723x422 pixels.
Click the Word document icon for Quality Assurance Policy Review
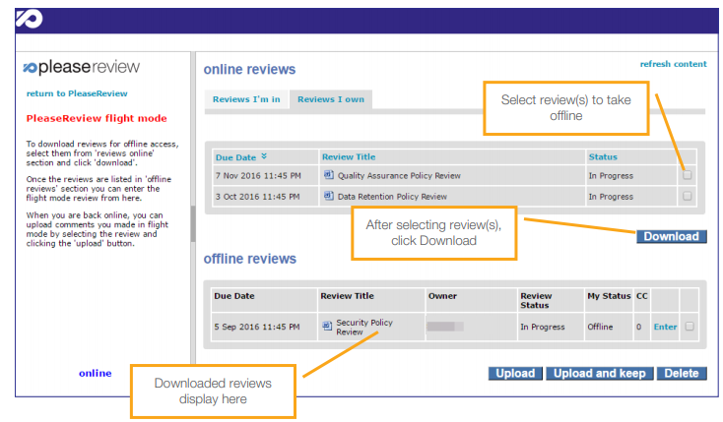tap(328, 175)
